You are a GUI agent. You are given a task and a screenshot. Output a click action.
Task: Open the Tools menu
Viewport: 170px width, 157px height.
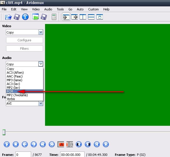[60, 9]
